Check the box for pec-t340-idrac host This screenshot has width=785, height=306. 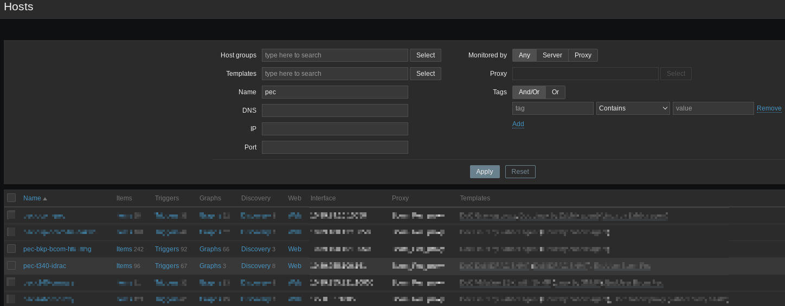[11, 265]
